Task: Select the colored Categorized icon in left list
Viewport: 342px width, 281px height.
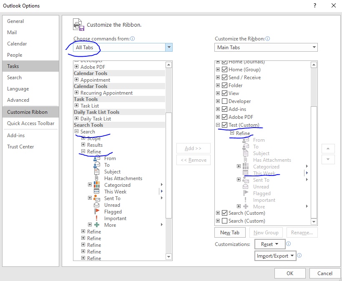Action: click(x=97, y=185)
